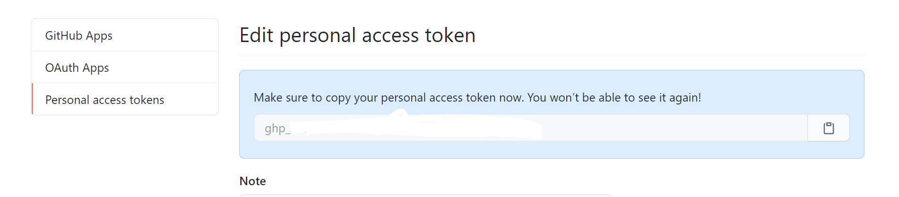Click the "ghp_" prefix text of the token

pyautogui.click(x=277, y=128)
